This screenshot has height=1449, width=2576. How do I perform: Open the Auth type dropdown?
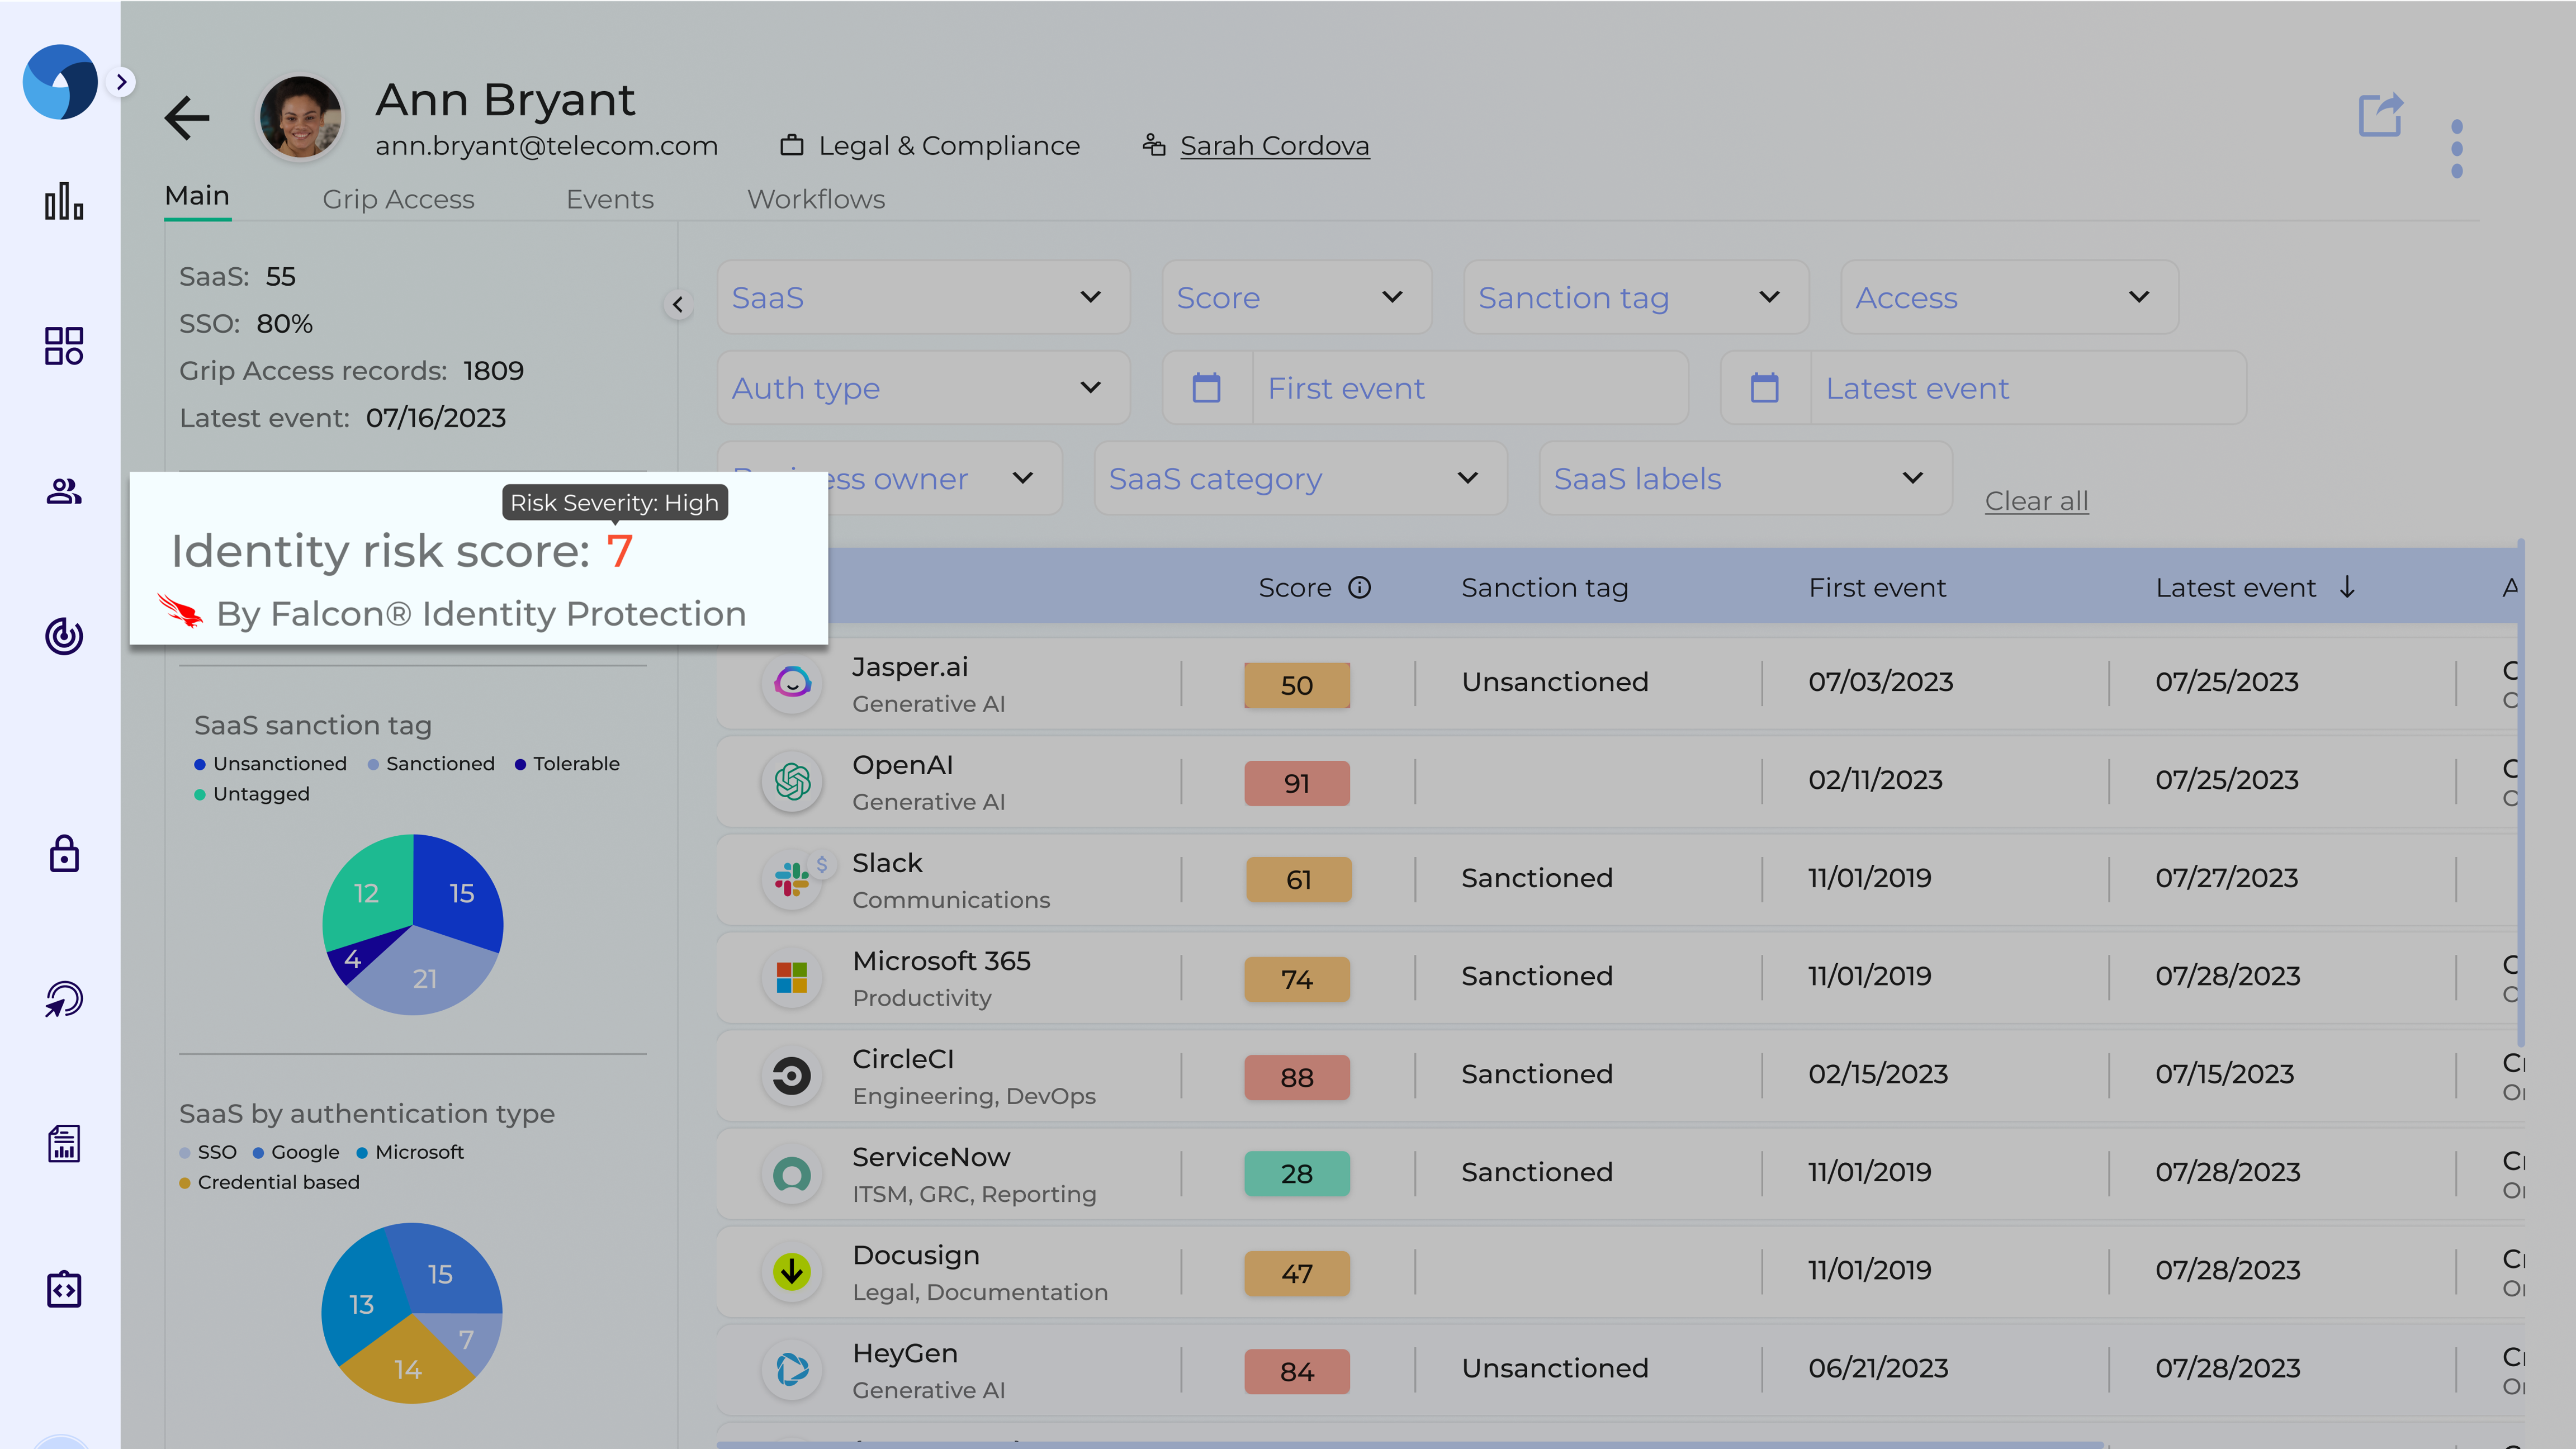(x=922, y=388)
